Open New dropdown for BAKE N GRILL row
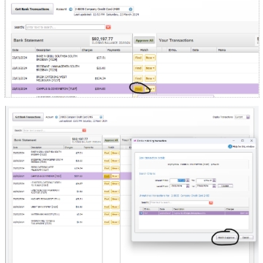The width and height of the screenshot is (263, 263). tap(150, 58)
